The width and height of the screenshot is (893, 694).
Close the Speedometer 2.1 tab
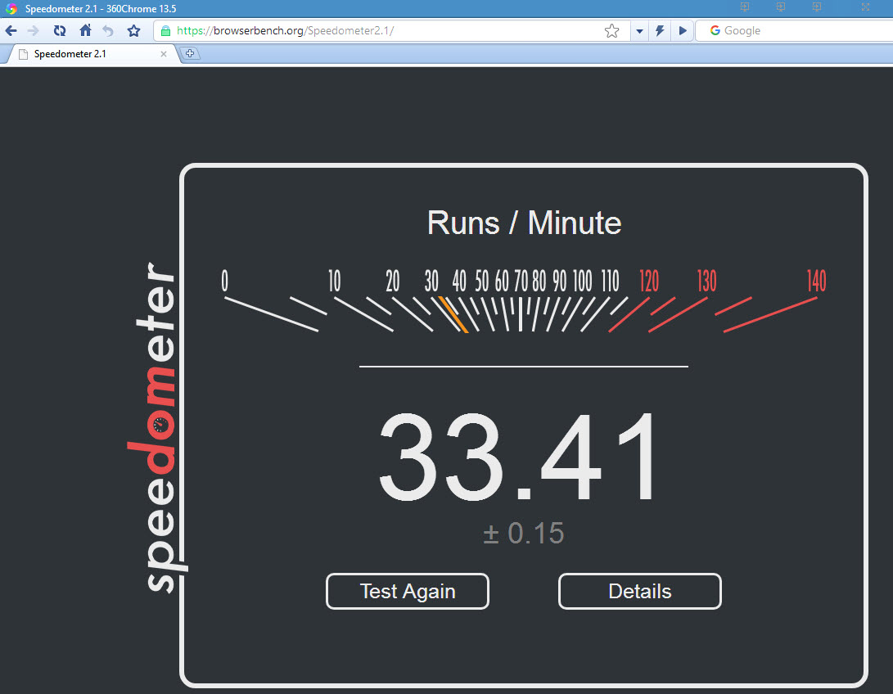pos(164,54)
